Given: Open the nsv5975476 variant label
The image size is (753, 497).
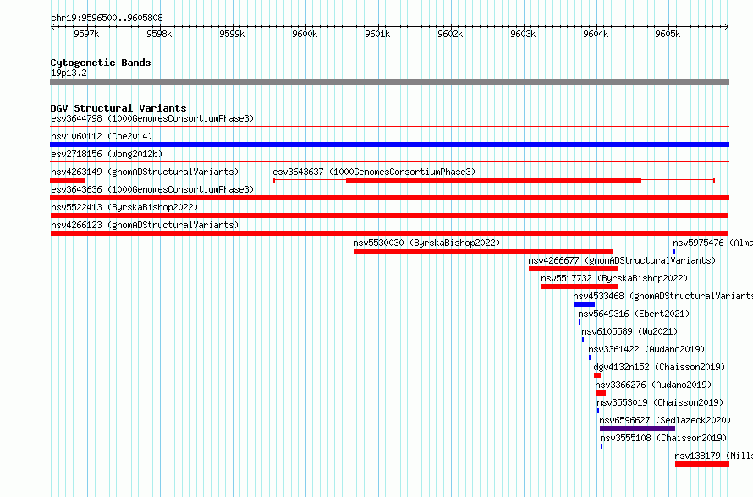Looking at the screenshot, I should click(712, 243).
